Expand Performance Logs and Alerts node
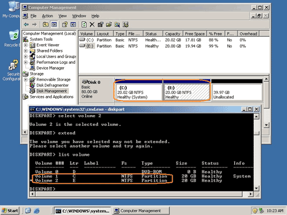 (x=26, y=62)
